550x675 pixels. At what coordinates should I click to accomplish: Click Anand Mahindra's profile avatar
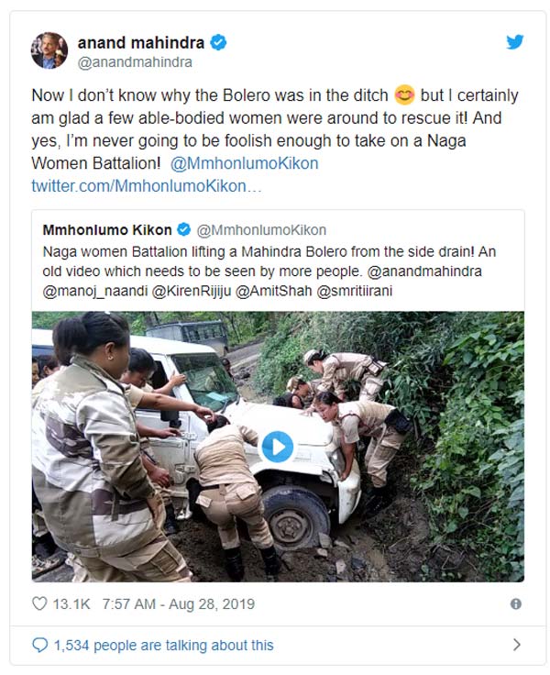click(49, 50)
